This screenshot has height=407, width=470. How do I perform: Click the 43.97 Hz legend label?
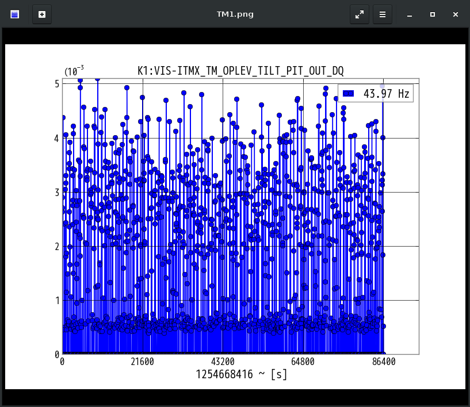point(387,94)
